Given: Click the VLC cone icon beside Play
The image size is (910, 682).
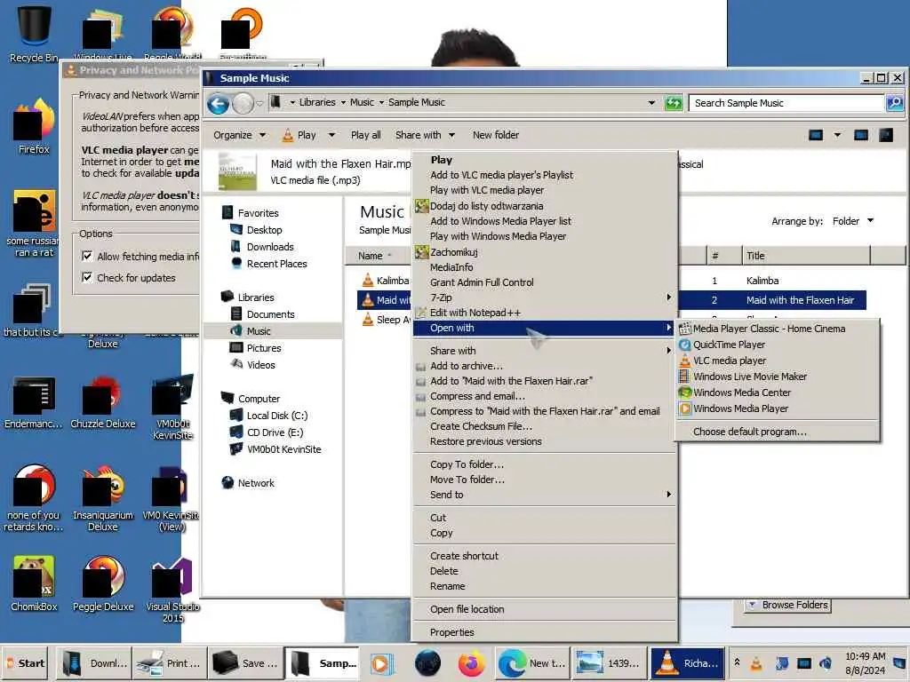Looking at the screenshot, I should tap(288, 135).
